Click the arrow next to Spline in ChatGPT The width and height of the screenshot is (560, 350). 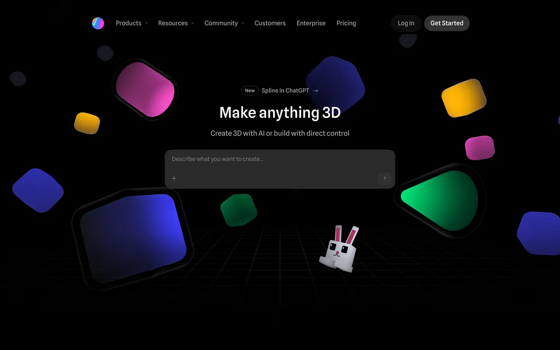(315, 91)
